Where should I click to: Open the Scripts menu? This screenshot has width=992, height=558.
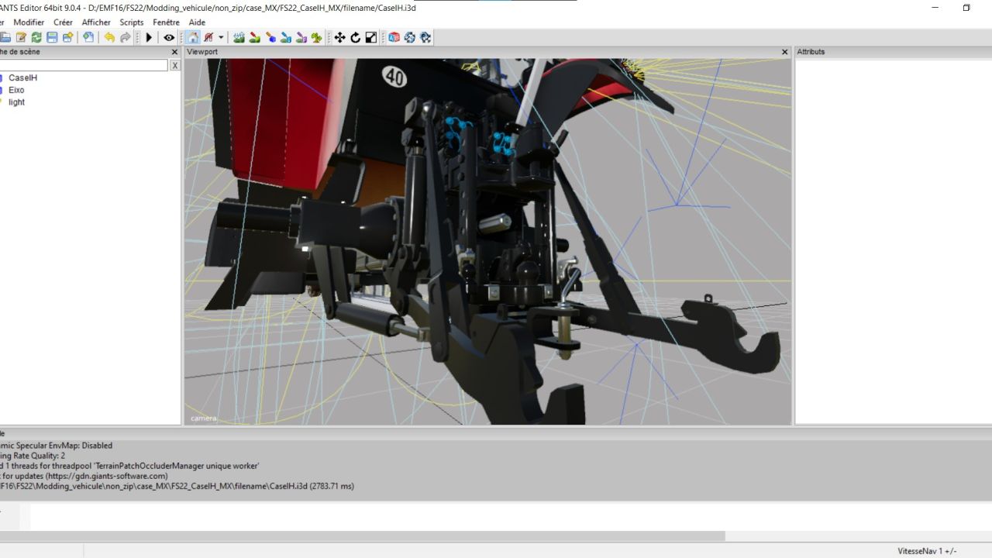tap(132, 22)
